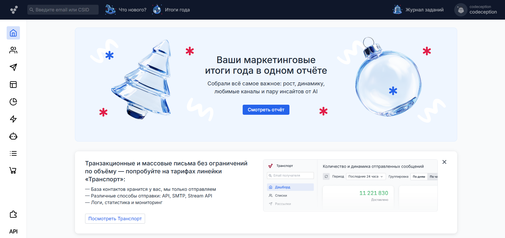Open the pie chart analytics icon

(x=13, y=102)
